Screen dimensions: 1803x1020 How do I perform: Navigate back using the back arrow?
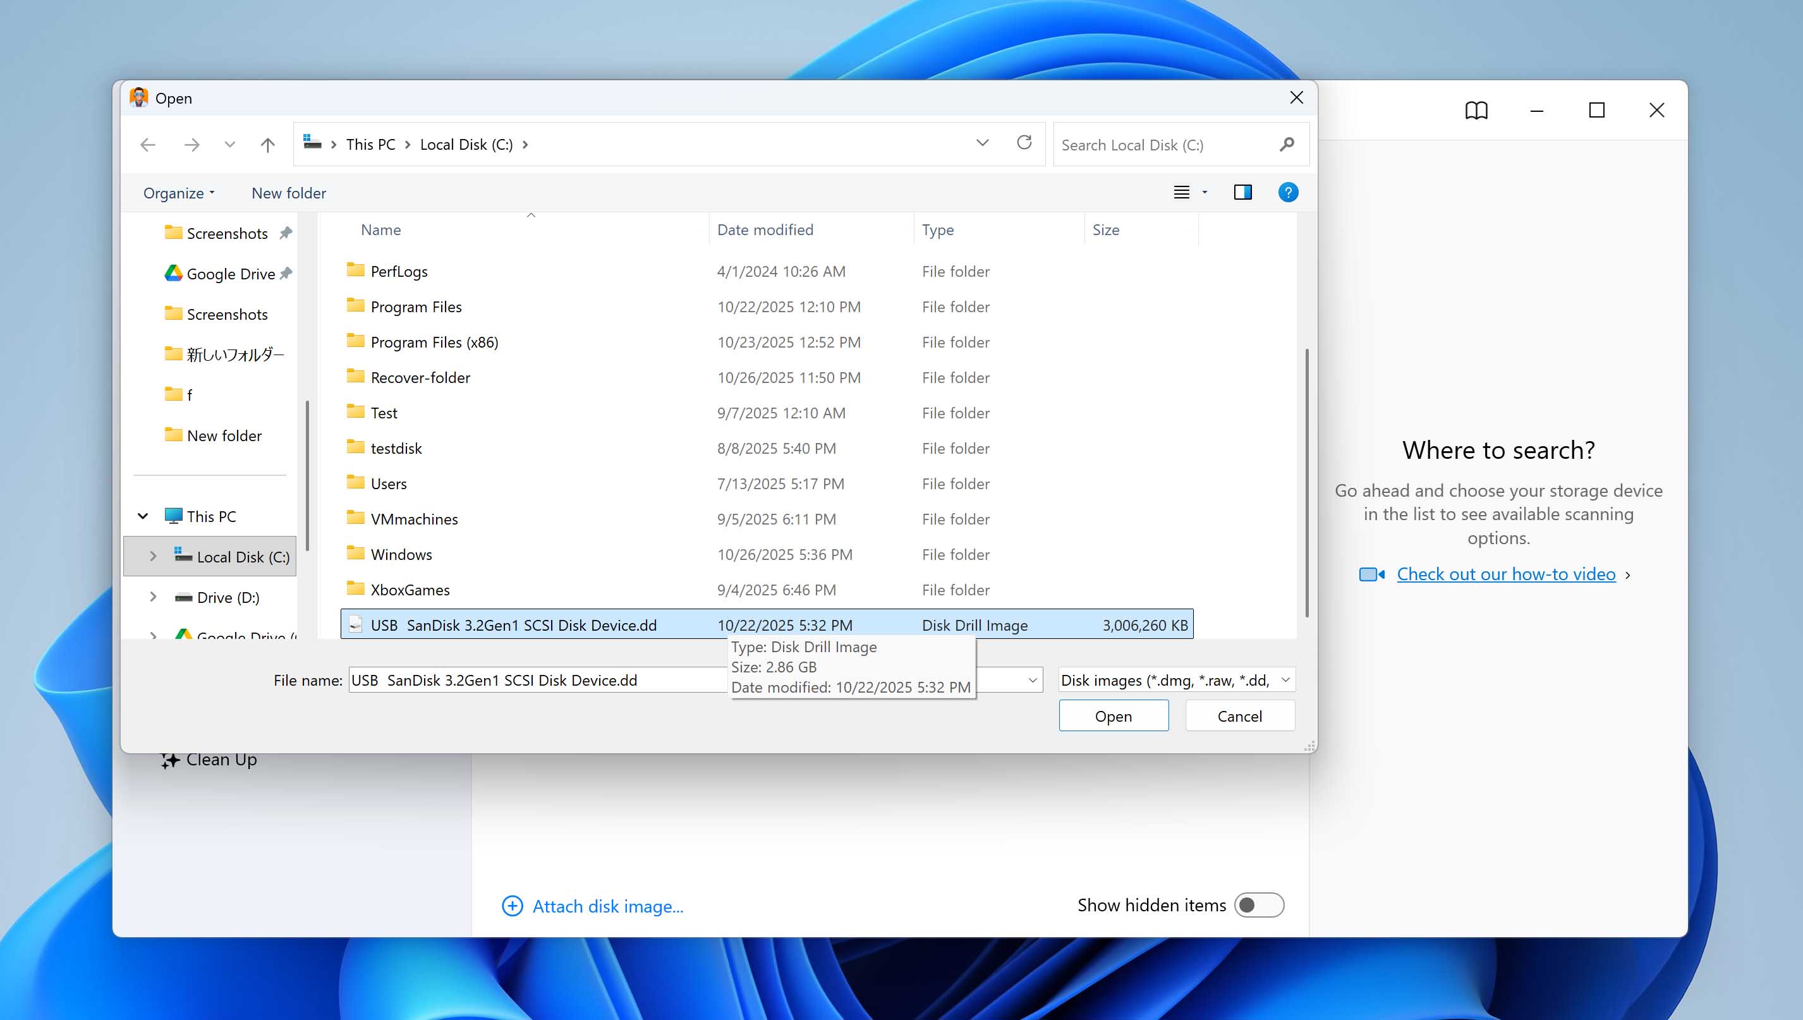148,144
